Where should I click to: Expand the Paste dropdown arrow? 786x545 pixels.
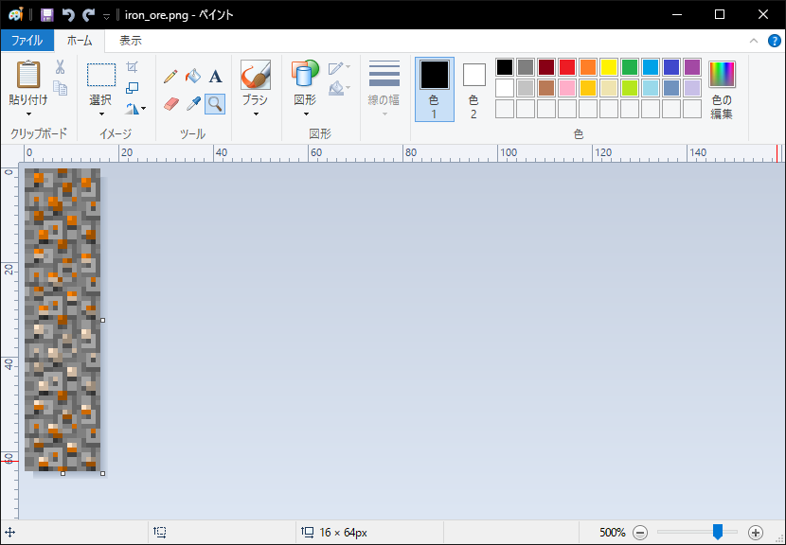(x=28, y=114)
